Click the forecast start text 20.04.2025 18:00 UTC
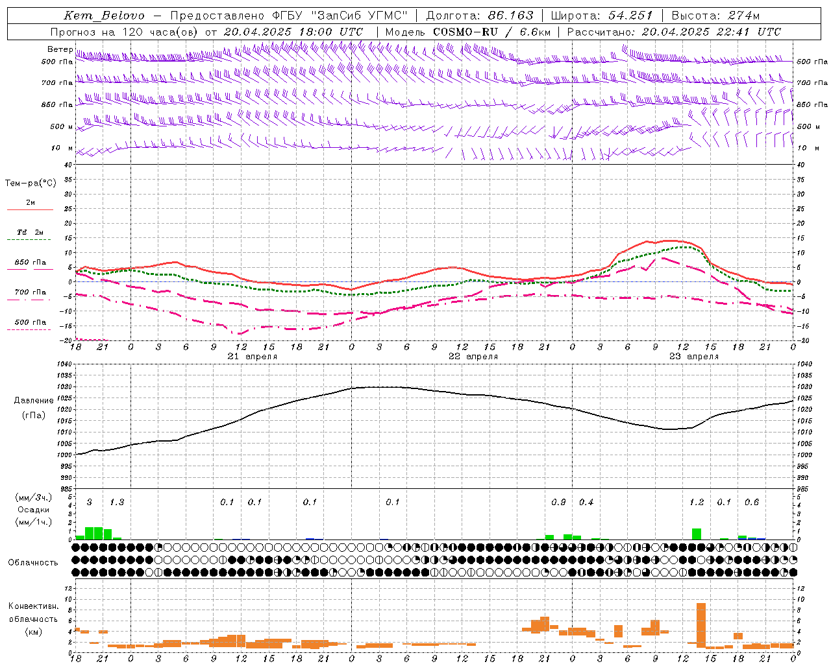 (x=293, y=32)
